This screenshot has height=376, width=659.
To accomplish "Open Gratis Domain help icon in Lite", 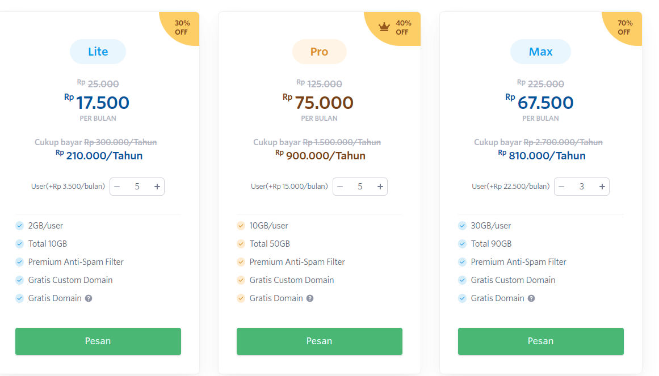I will [x=89, y=298].
